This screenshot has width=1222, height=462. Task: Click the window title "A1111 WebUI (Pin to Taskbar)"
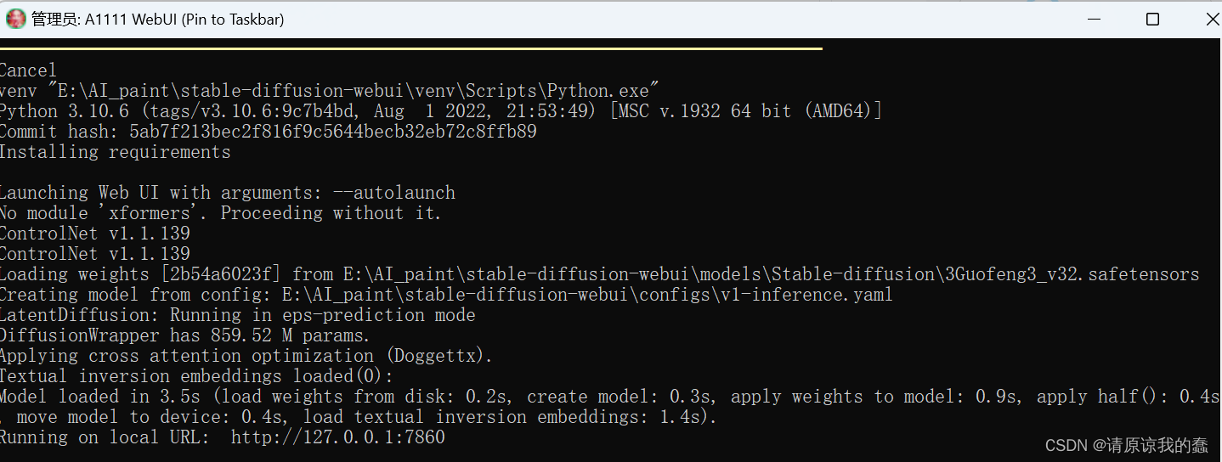(184, 20)
